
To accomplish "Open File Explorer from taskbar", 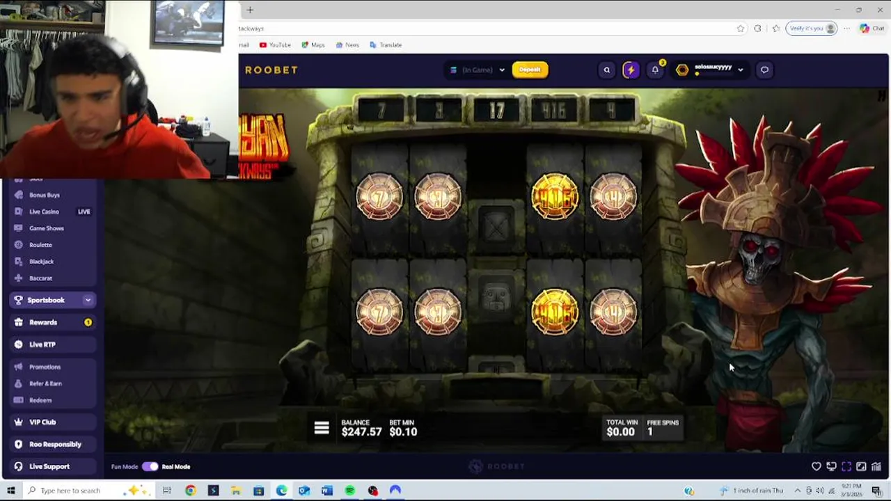I will 236,491.
